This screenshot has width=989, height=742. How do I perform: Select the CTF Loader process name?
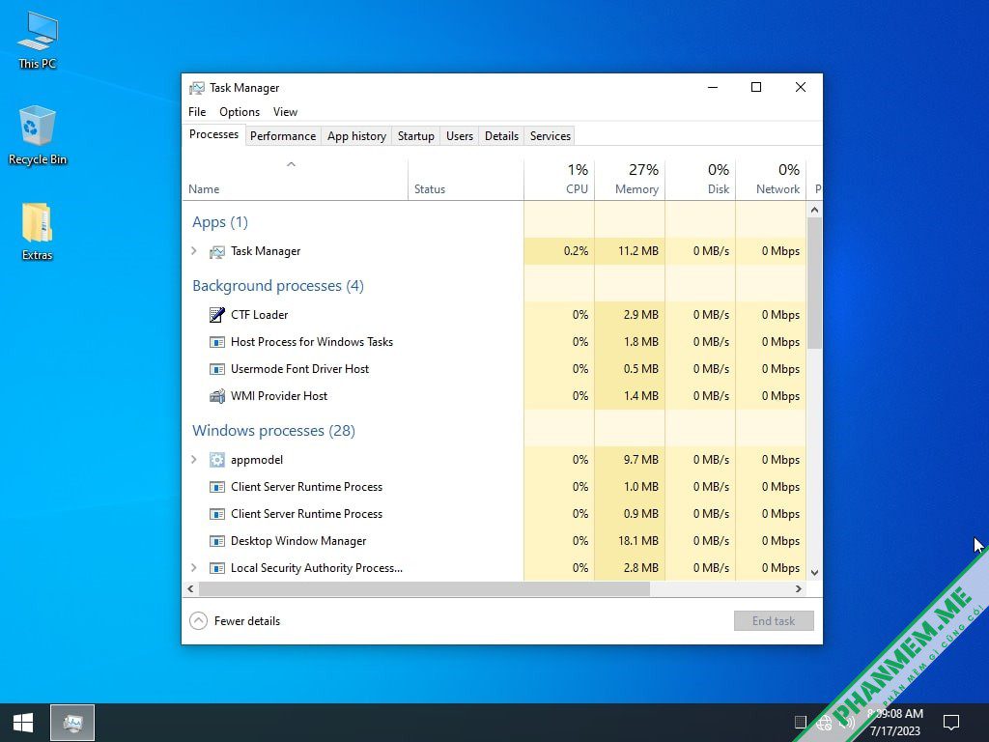pos(259,315)
